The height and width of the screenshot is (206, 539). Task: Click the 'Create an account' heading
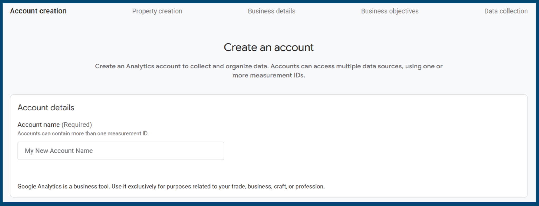click(x=269, y=47)
